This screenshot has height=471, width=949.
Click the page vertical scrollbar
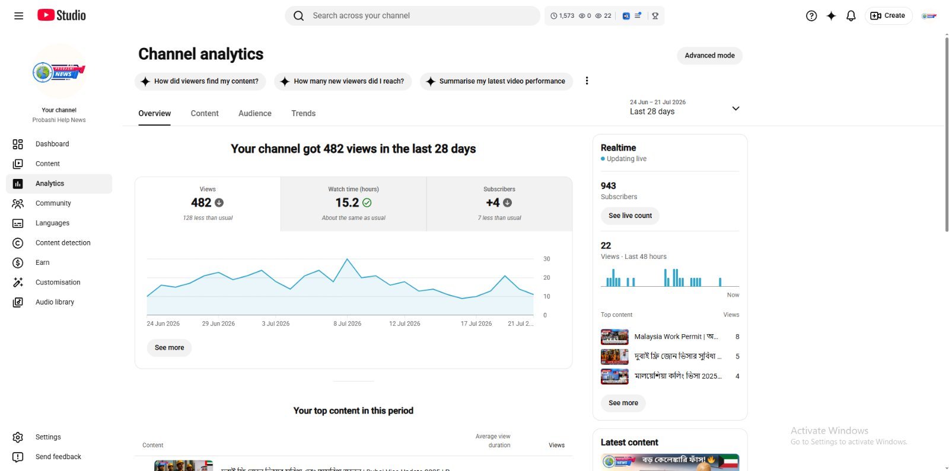pos(946,133)
